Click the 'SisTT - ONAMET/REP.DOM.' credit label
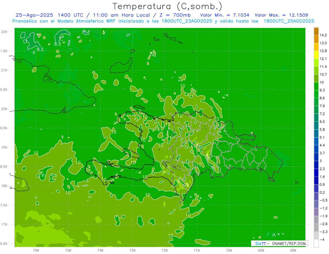The height and width of the screenshot is (254, 329). point(279,243)
